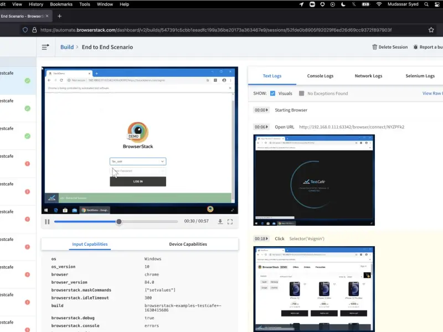Click the build value browserstack-examples-testcafe
Image resolution: width=443 pixels, height=332 pixels.
183,308
